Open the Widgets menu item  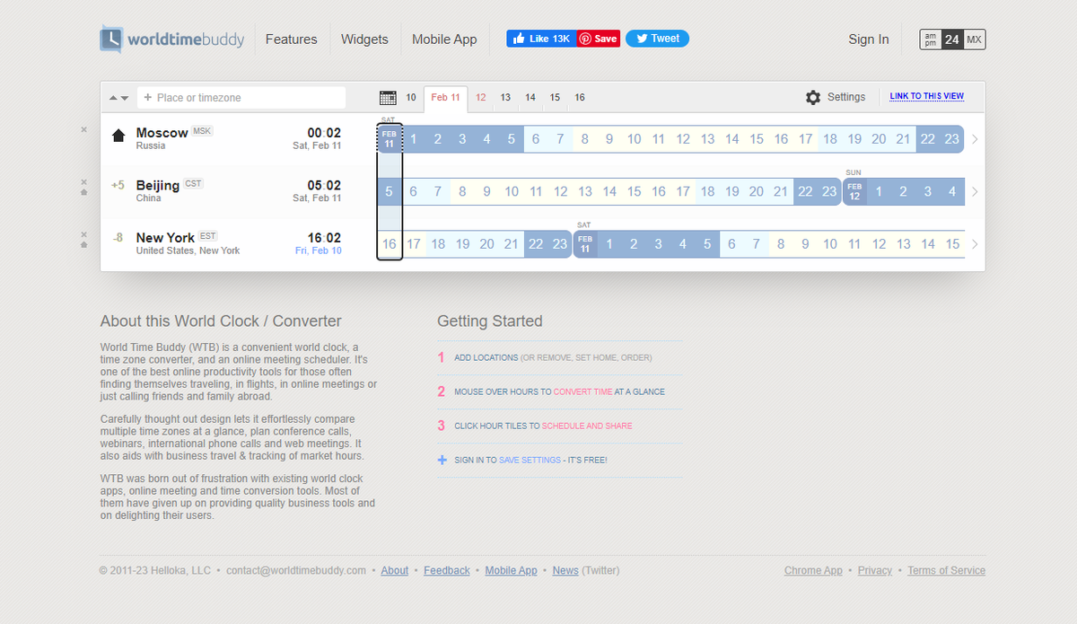(364, 40)
